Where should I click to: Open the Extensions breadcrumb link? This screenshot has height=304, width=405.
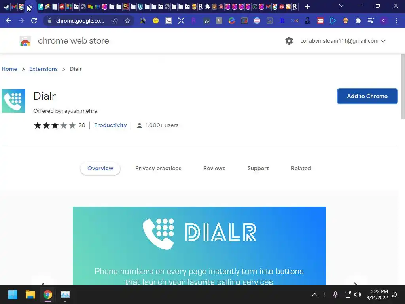tap(44, 69)
